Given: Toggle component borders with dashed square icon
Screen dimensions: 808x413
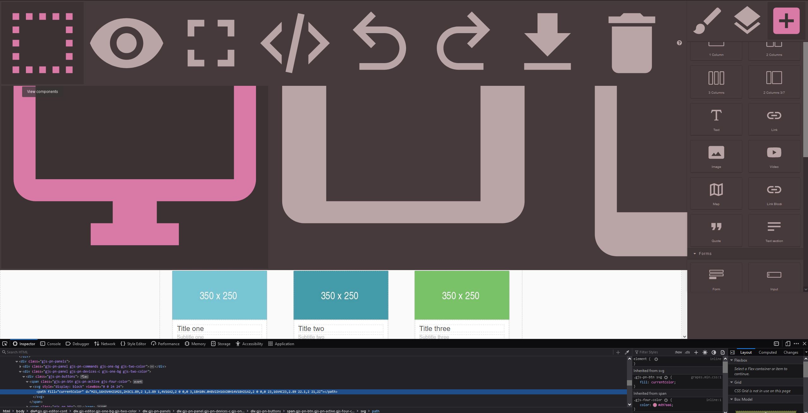Looking at the screenshot, I should click(42, 43).
